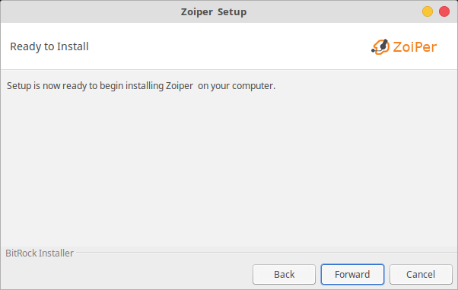This screenshot has width=458, height=290.
Task: Click the orange ZoiPer wordmark
Action: [x=415, y=47]
